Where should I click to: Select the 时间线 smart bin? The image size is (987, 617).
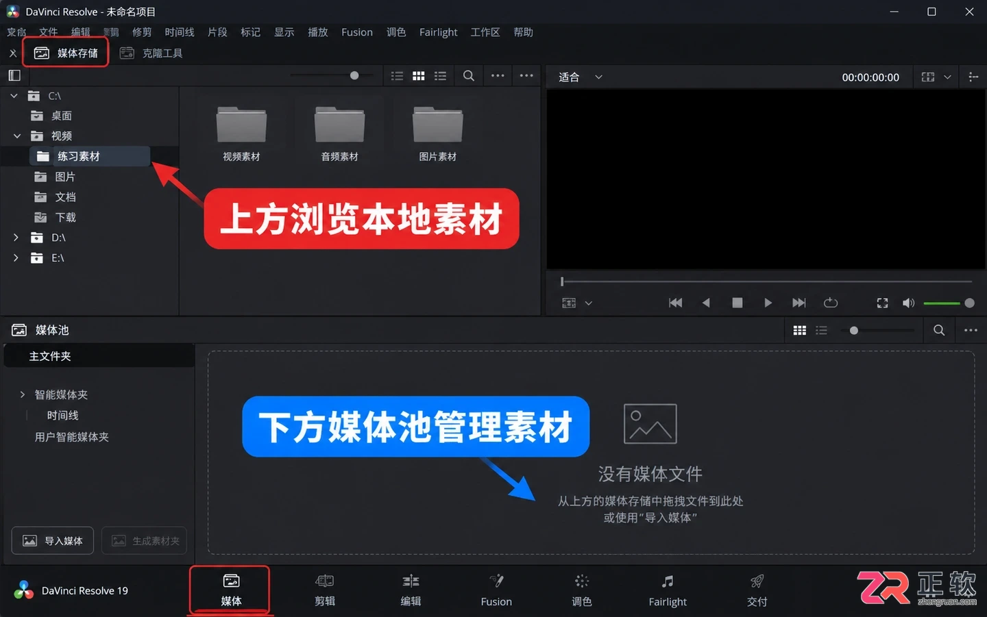62,416
